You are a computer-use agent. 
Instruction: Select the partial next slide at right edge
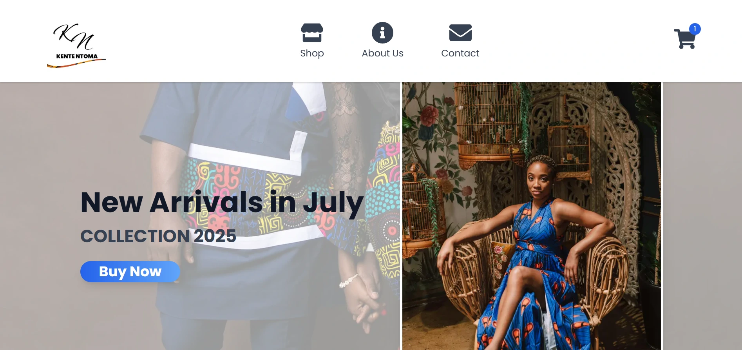pyautogui.click(x=702, y=216)
